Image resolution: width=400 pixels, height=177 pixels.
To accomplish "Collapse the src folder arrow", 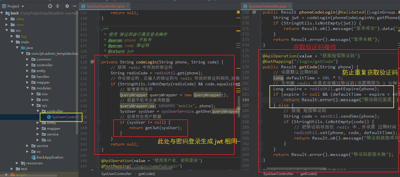I will pyautogui.click(x=7, y=31).
